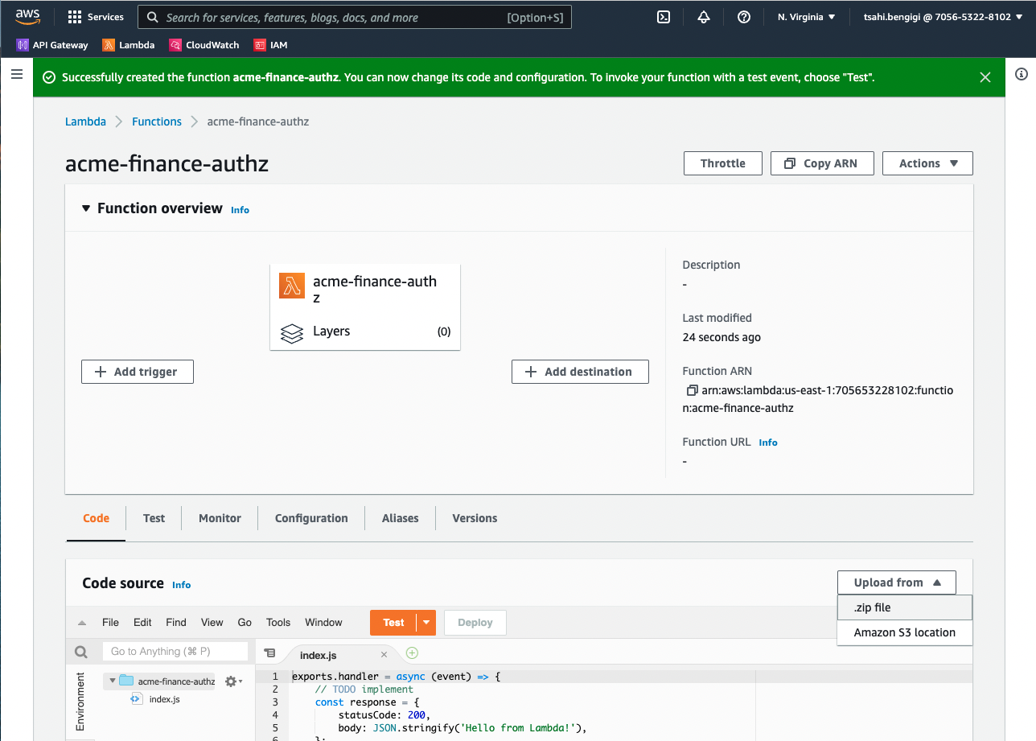Open the editor Edit menu
Screen dimensions: 1036x741
click(x=142, y=623)
